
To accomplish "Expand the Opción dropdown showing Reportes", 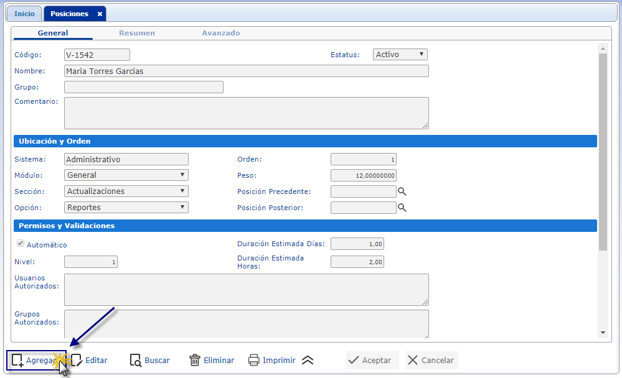I will (126, 208).
